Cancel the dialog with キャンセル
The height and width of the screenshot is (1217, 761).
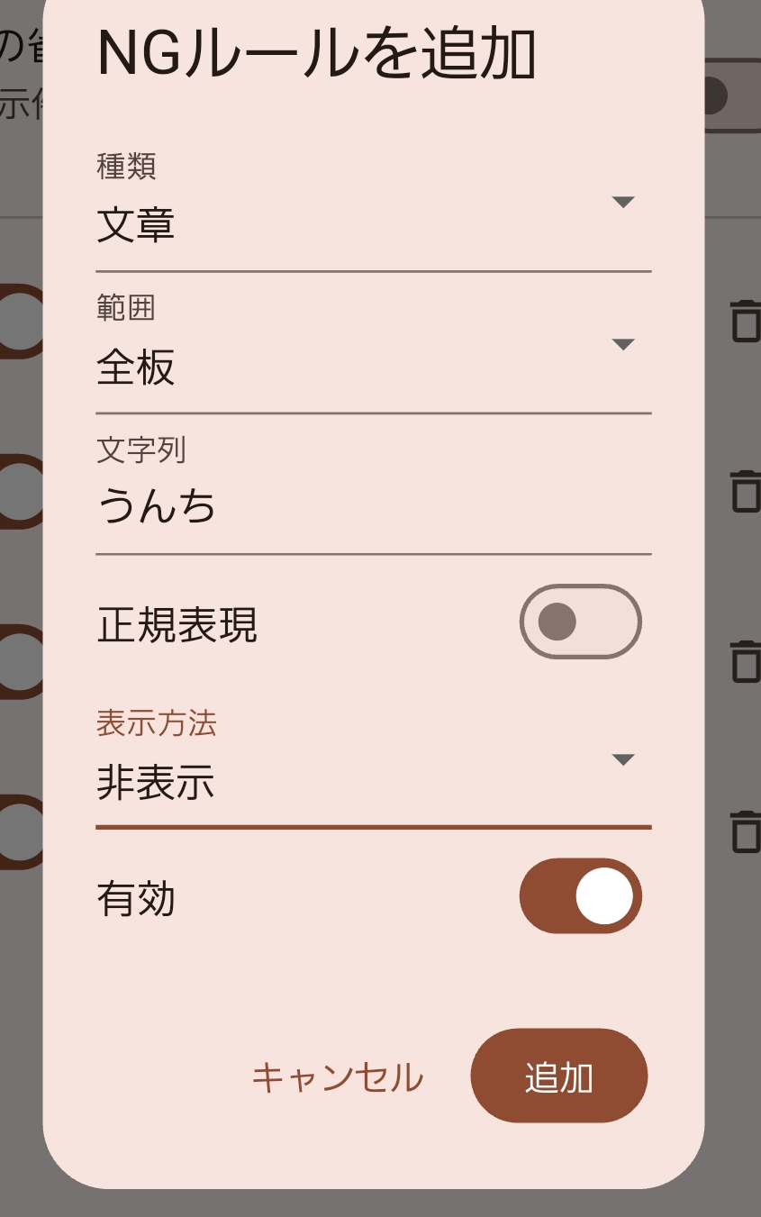(x=338, y=1076)
